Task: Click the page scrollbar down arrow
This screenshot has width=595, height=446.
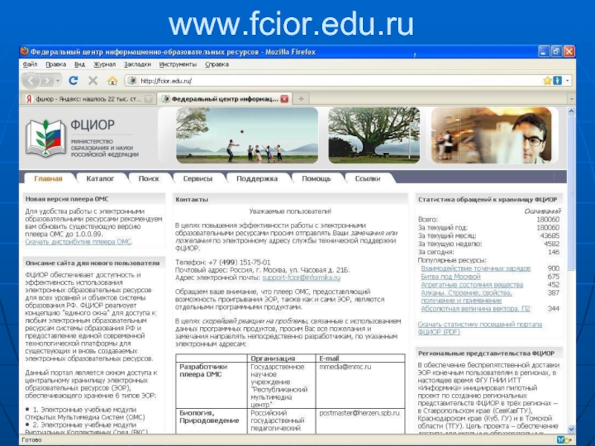Action: (x=570, y=429)
